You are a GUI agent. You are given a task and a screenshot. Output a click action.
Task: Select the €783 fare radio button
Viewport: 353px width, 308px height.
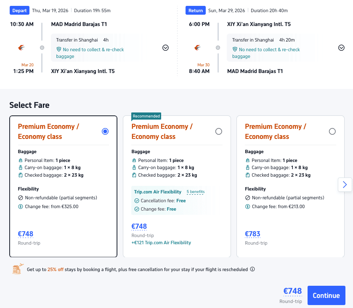(332, 131)
